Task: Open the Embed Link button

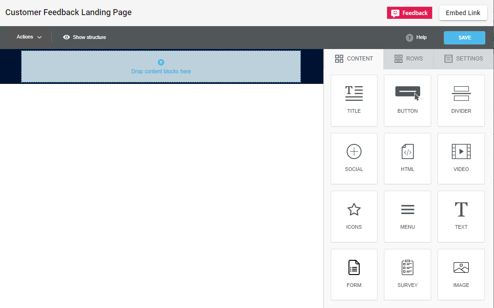Action: click(x=463, y=13)
